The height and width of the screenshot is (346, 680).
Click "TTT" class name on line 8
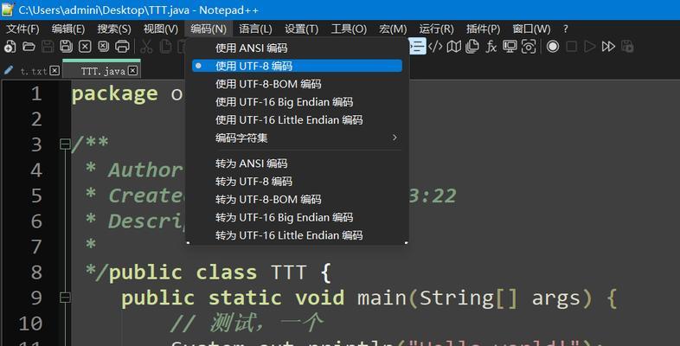coord(289,272)
